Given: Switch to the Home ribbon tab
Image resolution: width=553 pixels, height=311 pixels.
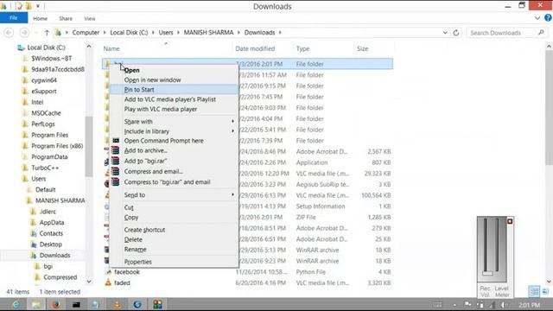Looking at the screenshot, I should click(41, 18).
